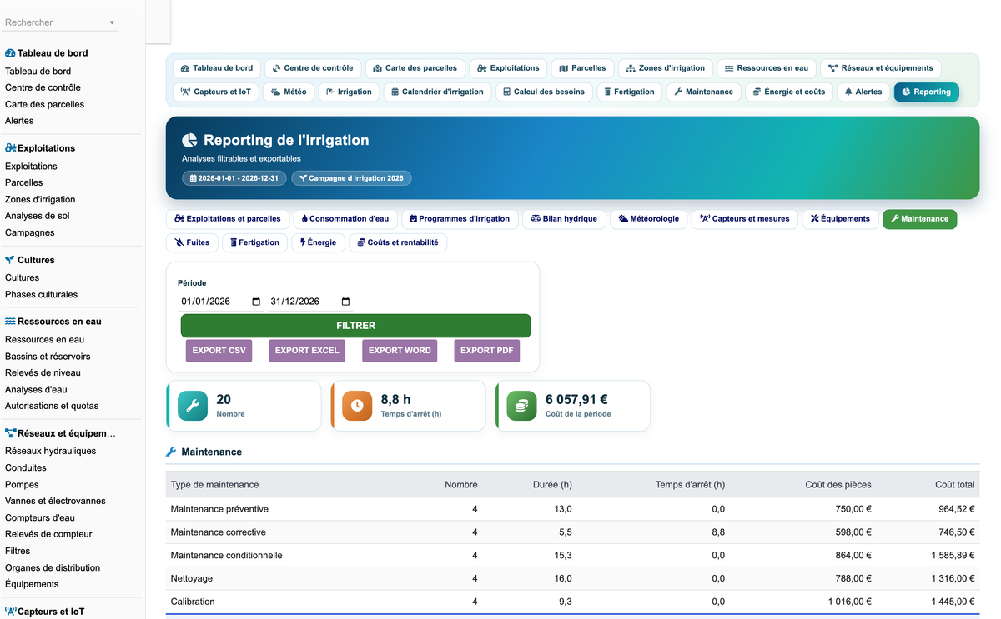Click the start date field 01/01/2026

221,302
